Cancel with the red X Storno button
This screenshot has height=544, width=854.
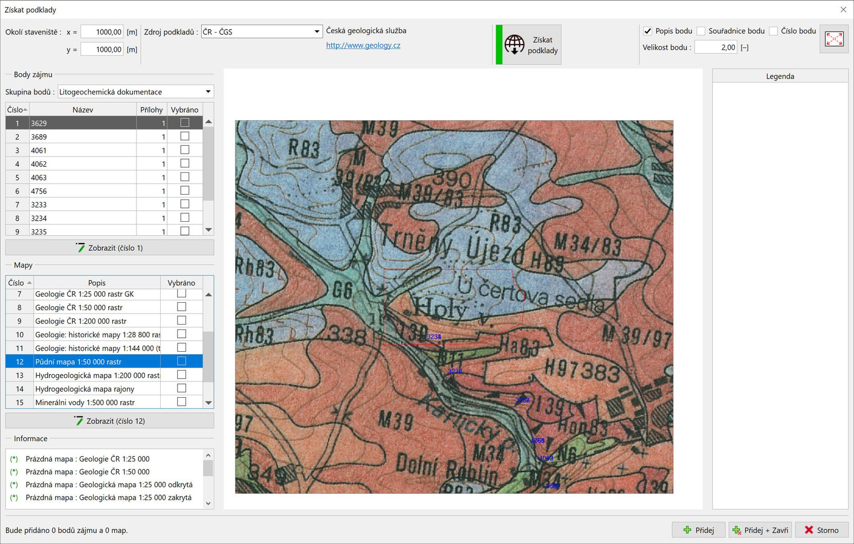[821, 530]
